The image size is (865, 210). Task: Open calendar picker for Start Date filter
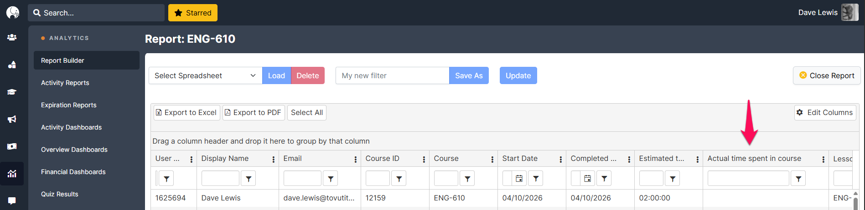point(519,179)
